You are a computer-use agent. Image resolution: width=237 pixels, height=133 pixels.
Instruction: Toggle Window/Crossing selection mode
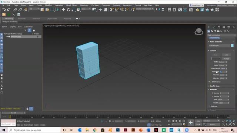point(57,10)
